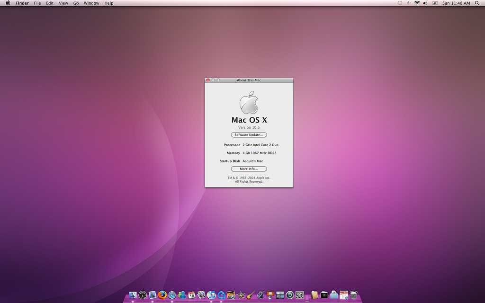This screenshot has height=303, width=485.
Task: Launch Keynote podium icon in Dock
Action: click(x=270, y=295)
